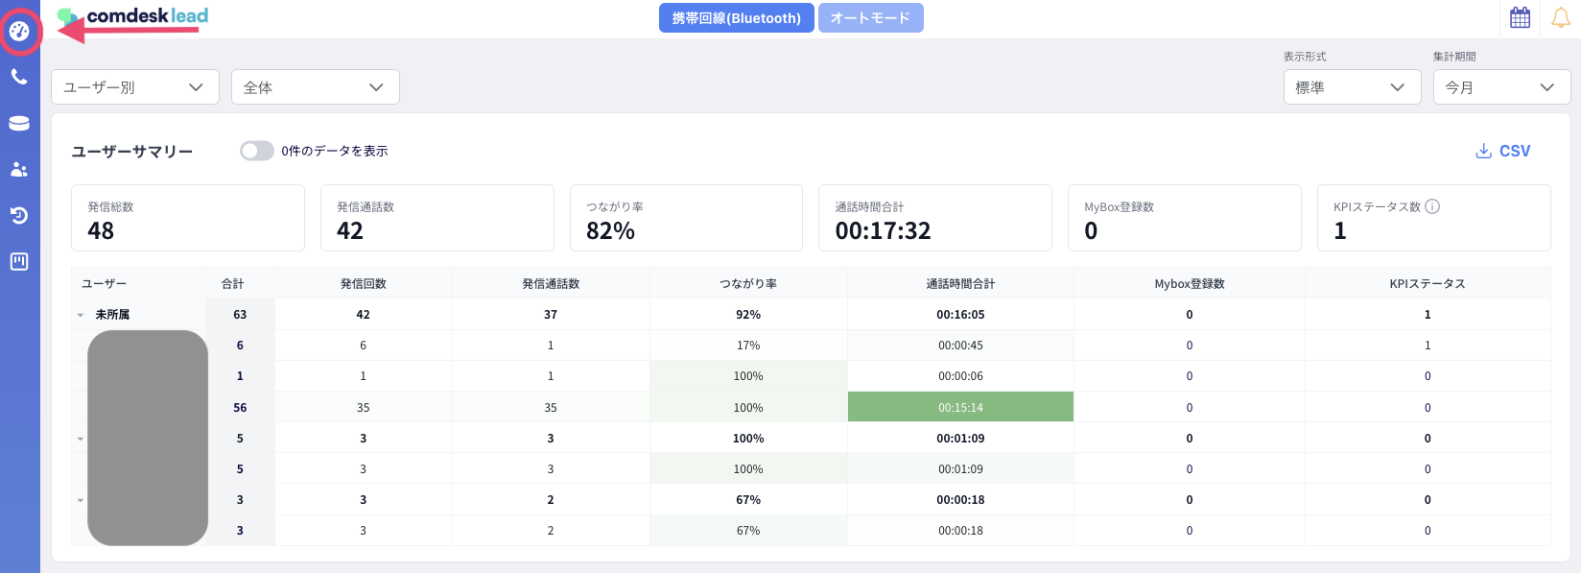This screenshot has width=1581, height=573.
Task: Collapse the group row with 67% bold rate
Action: 81,500
